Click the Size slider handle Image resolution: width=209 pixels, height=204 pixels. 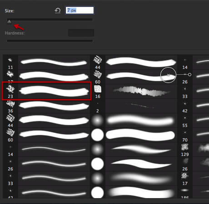pos(9,22)
